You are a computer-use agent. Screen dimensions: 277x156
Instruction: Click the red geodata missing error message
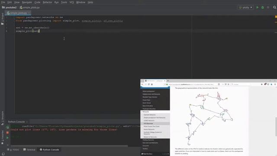point(64,130)
